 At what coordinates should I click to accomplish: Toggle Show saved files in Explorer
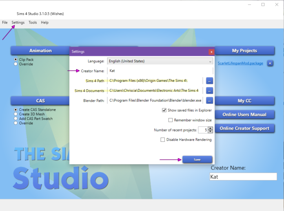[x=164, y=110]
